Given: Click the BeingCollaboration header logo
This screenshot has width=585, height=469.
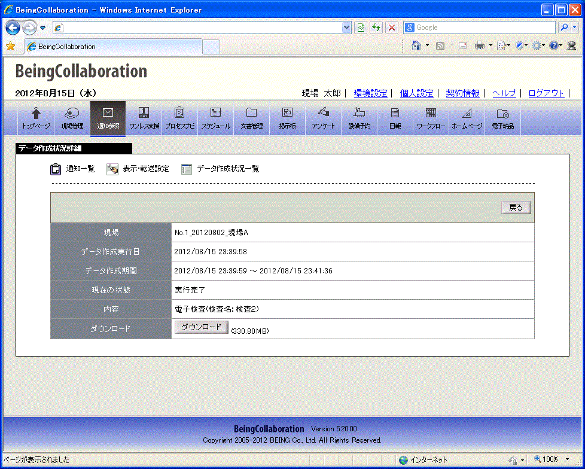Looking at the screenshot, I should (x=81, y=72).
